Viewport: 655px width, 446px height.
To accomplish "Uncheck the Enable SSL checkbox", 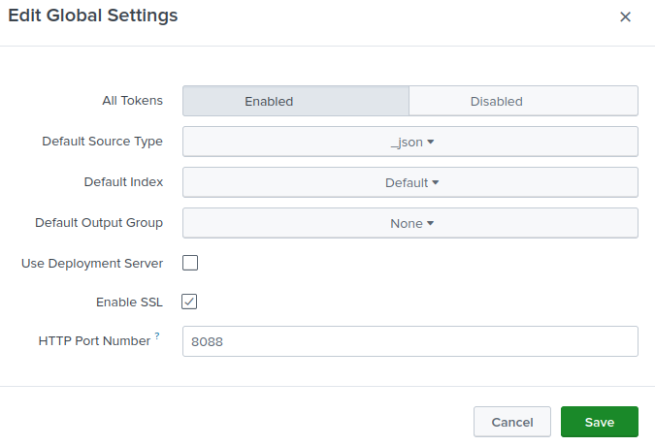I will point(190,302).
